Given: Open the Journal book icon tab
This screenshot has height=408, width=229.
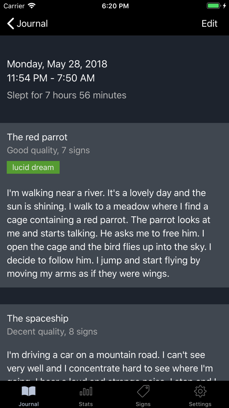Looking at the screenshot, I should click(x=29, y=391).
